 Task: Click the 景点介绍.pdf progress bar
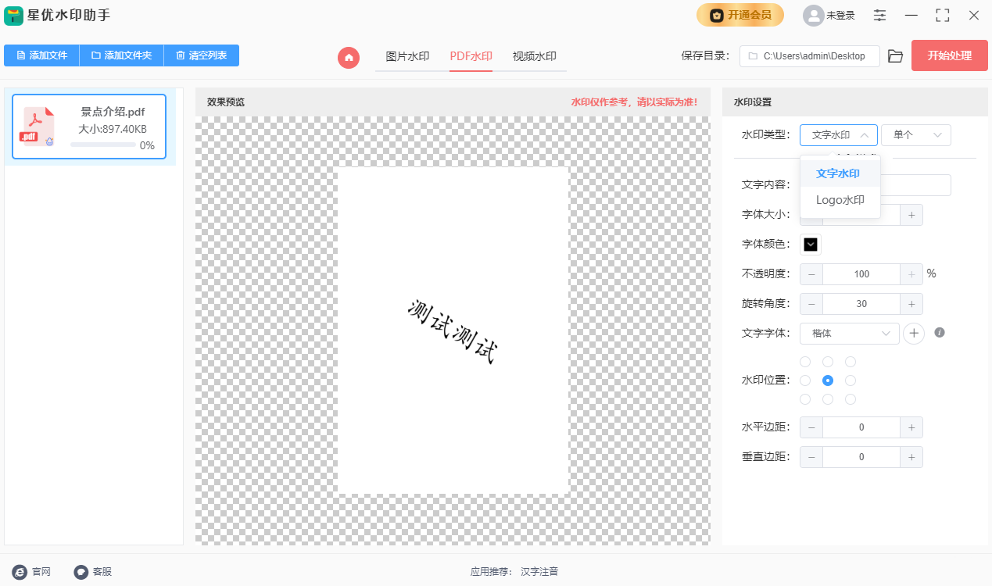pos(102,145)
